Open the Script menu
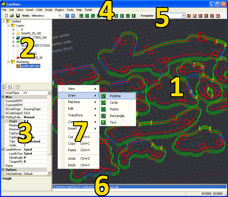Viewport: 228px width, 197px height. pos(48,10)
